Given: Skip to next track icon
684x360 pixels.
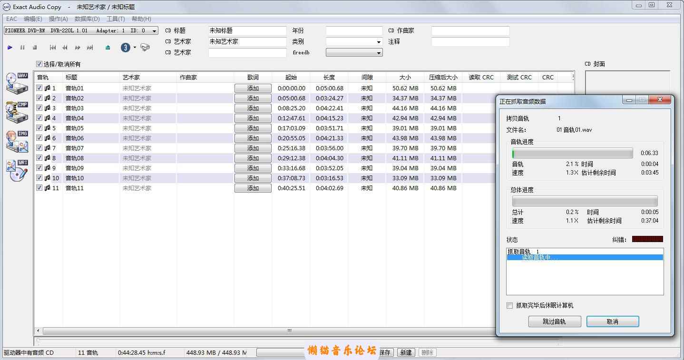Looking at the screenshot, I should 90,48.
